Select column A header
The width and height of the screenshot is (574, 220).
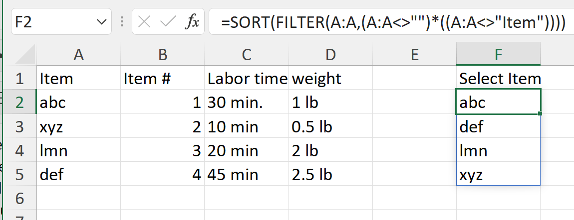click(x=78, y=55)
